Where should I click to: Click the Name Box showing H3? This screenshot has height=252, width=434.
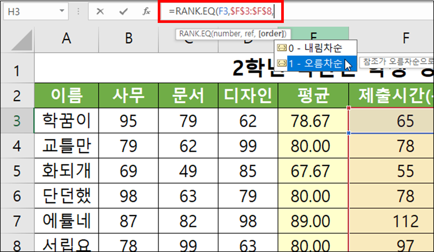pyautogui.click(x=32, y=11)
